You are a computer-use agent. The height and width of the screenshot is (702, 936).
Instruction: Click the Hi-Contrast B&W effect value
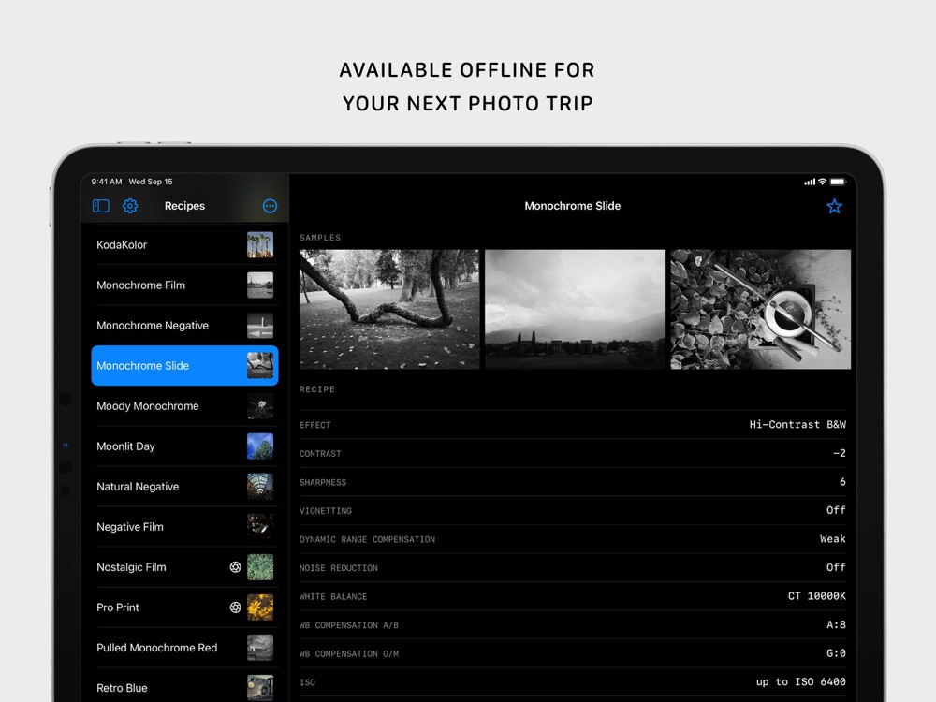pos(797,424)
